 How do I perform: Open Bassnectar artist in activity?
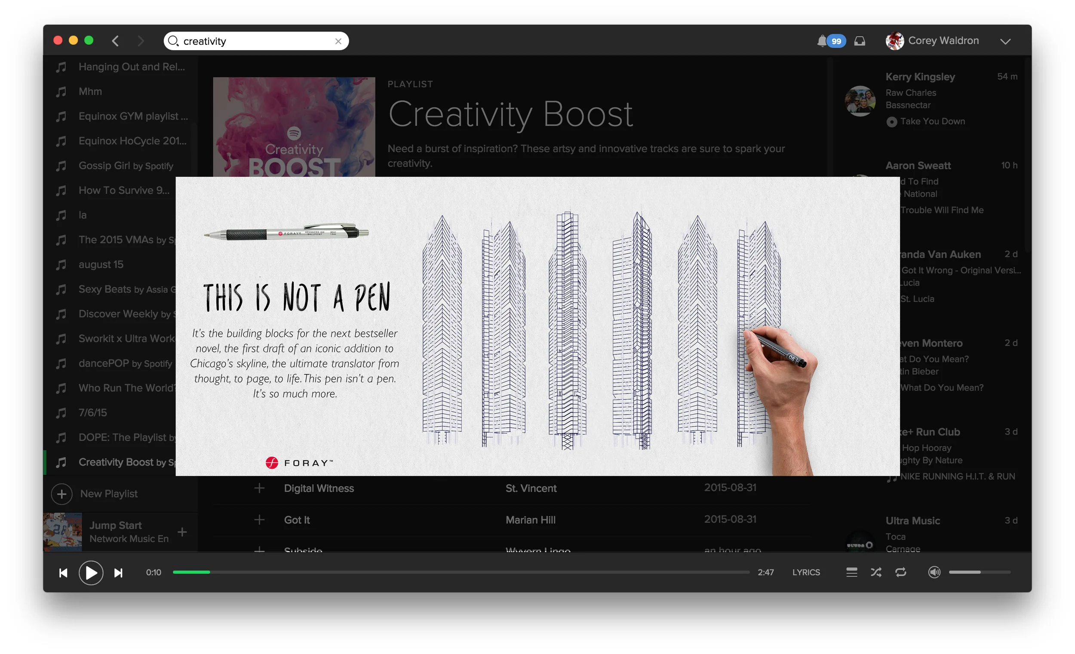908,105
